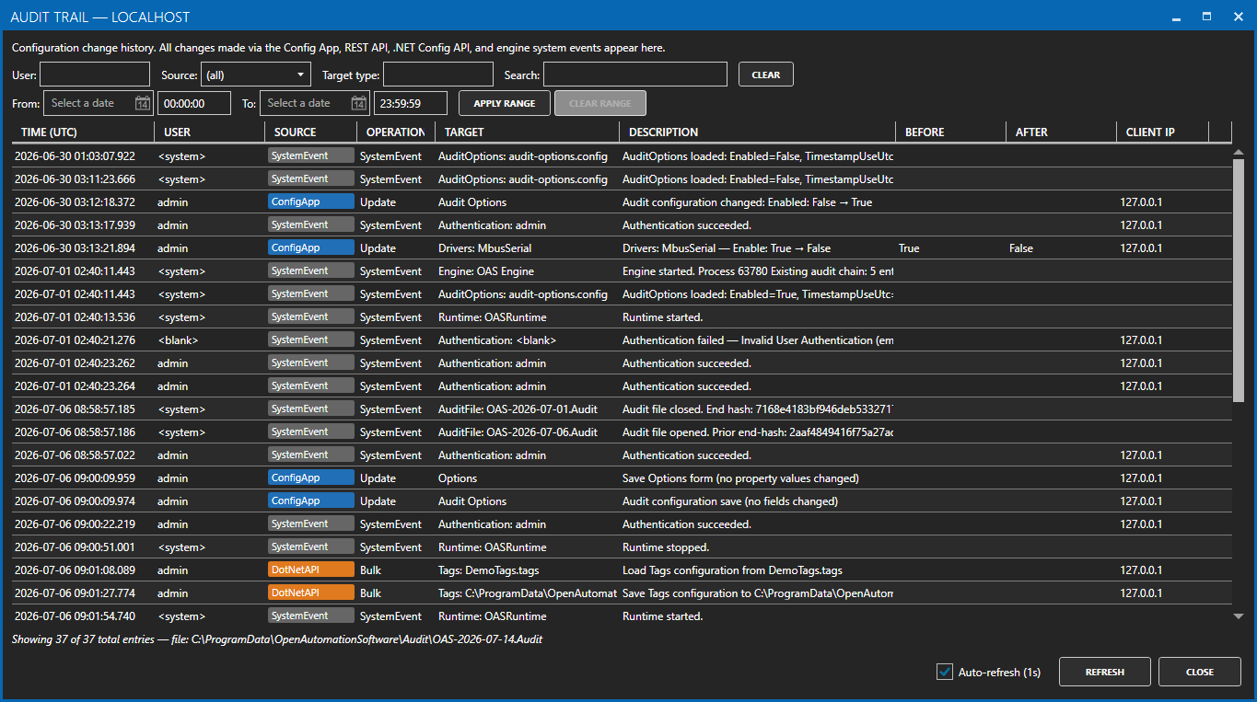Focus the User filter field
The image size is (1257, 702).
(95, 75)
